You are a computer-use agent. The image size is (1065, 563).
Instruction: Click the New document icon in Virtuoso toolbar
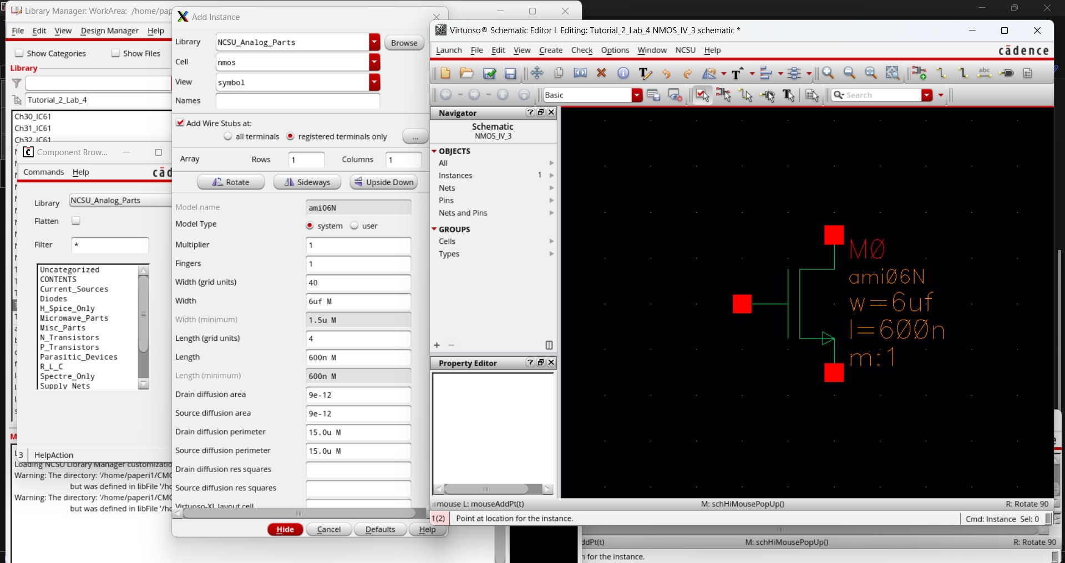pos(445,73)
